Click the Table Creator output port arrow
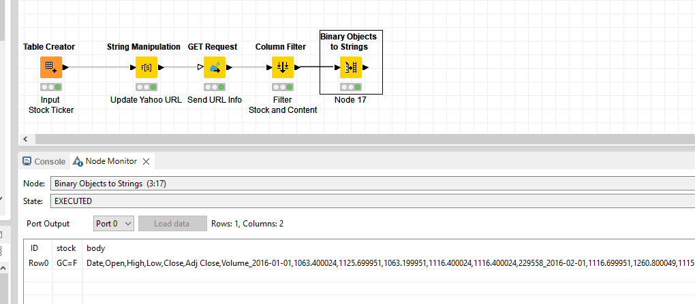Viewport: 695px width, 304px height. pos(65,68)
